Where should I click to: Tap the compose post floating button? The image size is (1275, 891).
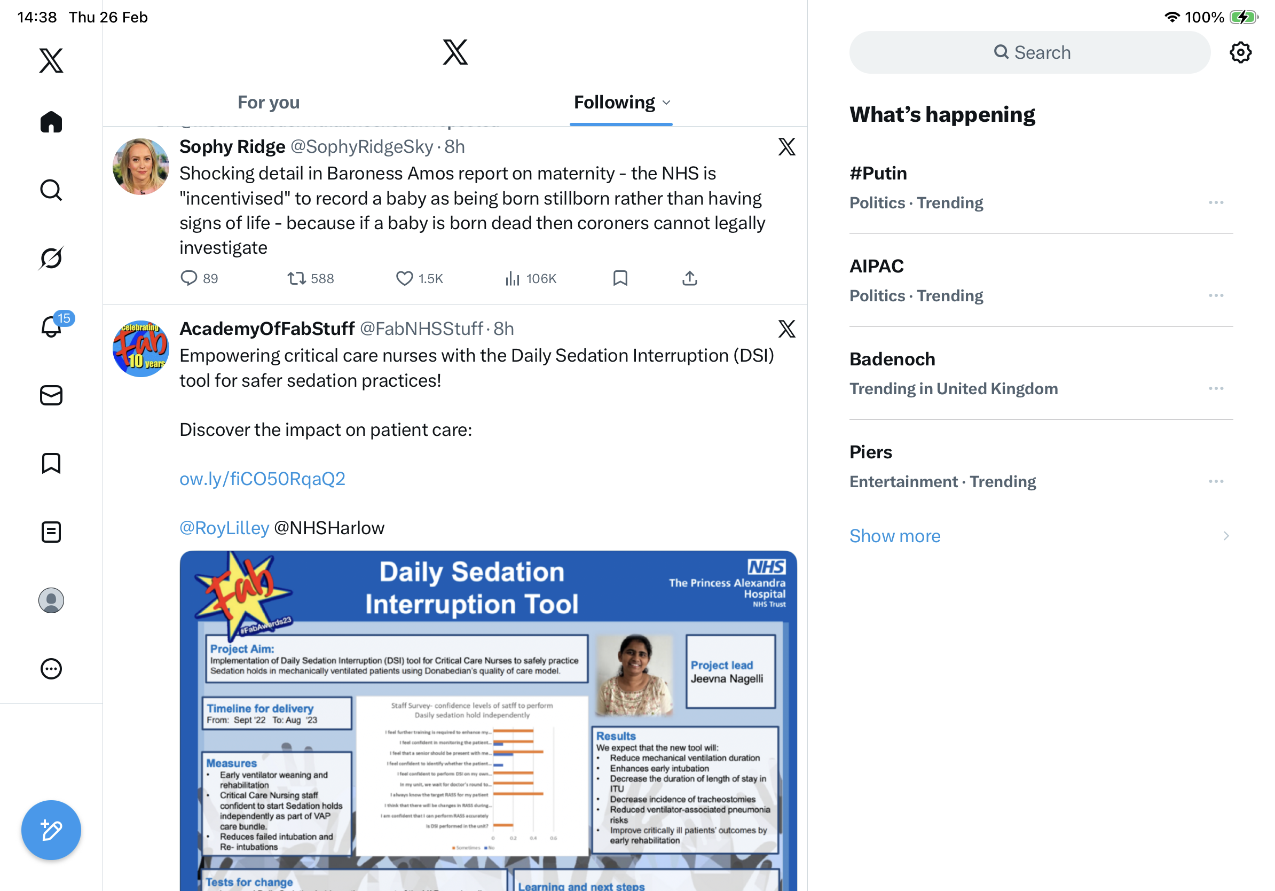click(x=51, y=831)
